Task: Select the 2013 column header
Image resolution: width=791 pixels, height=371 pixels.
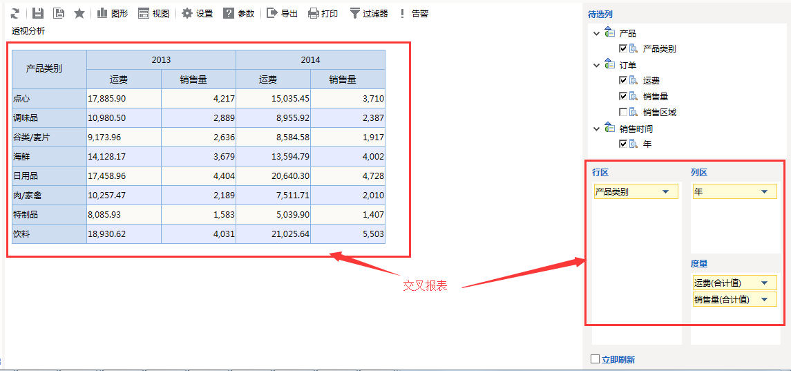Action: [162, 59]
